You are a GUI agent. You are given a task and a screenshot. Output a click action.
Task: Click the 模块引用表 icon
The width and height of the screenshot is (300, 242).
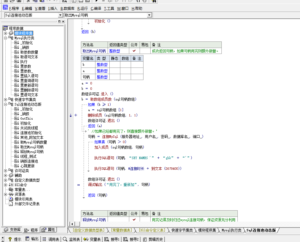pyautogui.click(x=11, y=199)
